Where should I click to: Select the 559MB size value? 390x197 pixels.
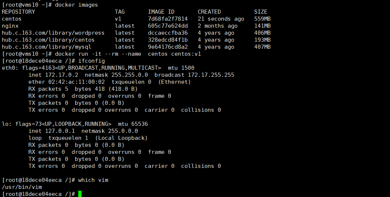coord(262,19)
